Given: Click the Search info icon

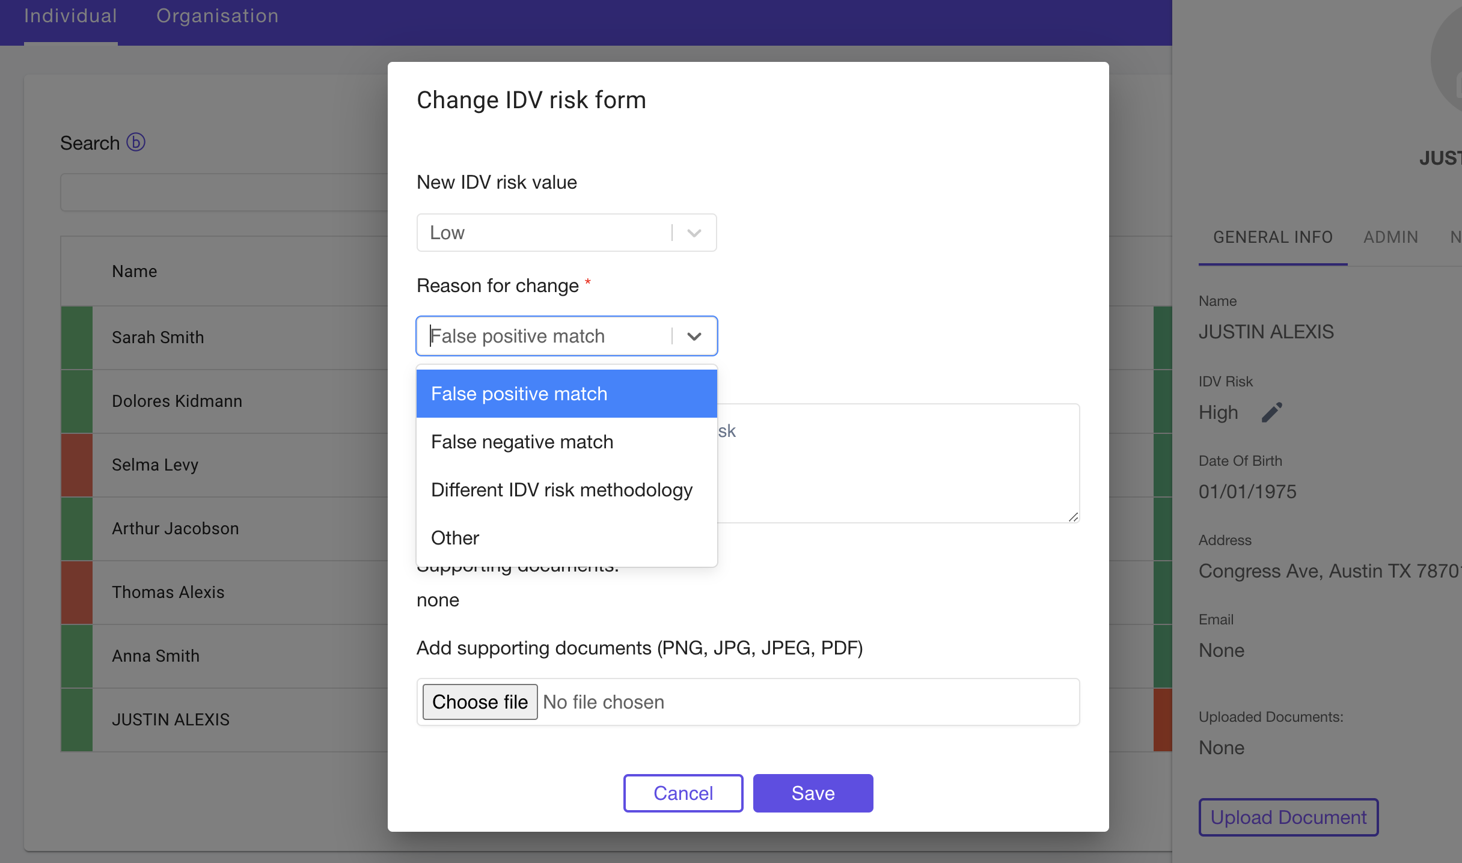Looking at the screenshot, I should [x=136, y=142].
